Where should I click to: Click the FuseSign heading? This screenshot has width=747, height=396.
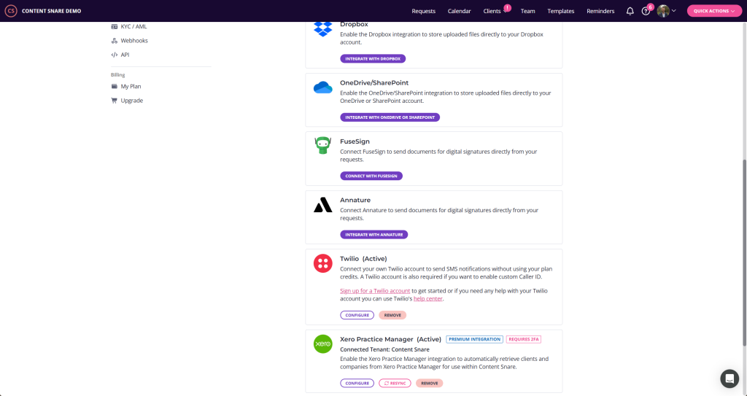pos(355,141)
